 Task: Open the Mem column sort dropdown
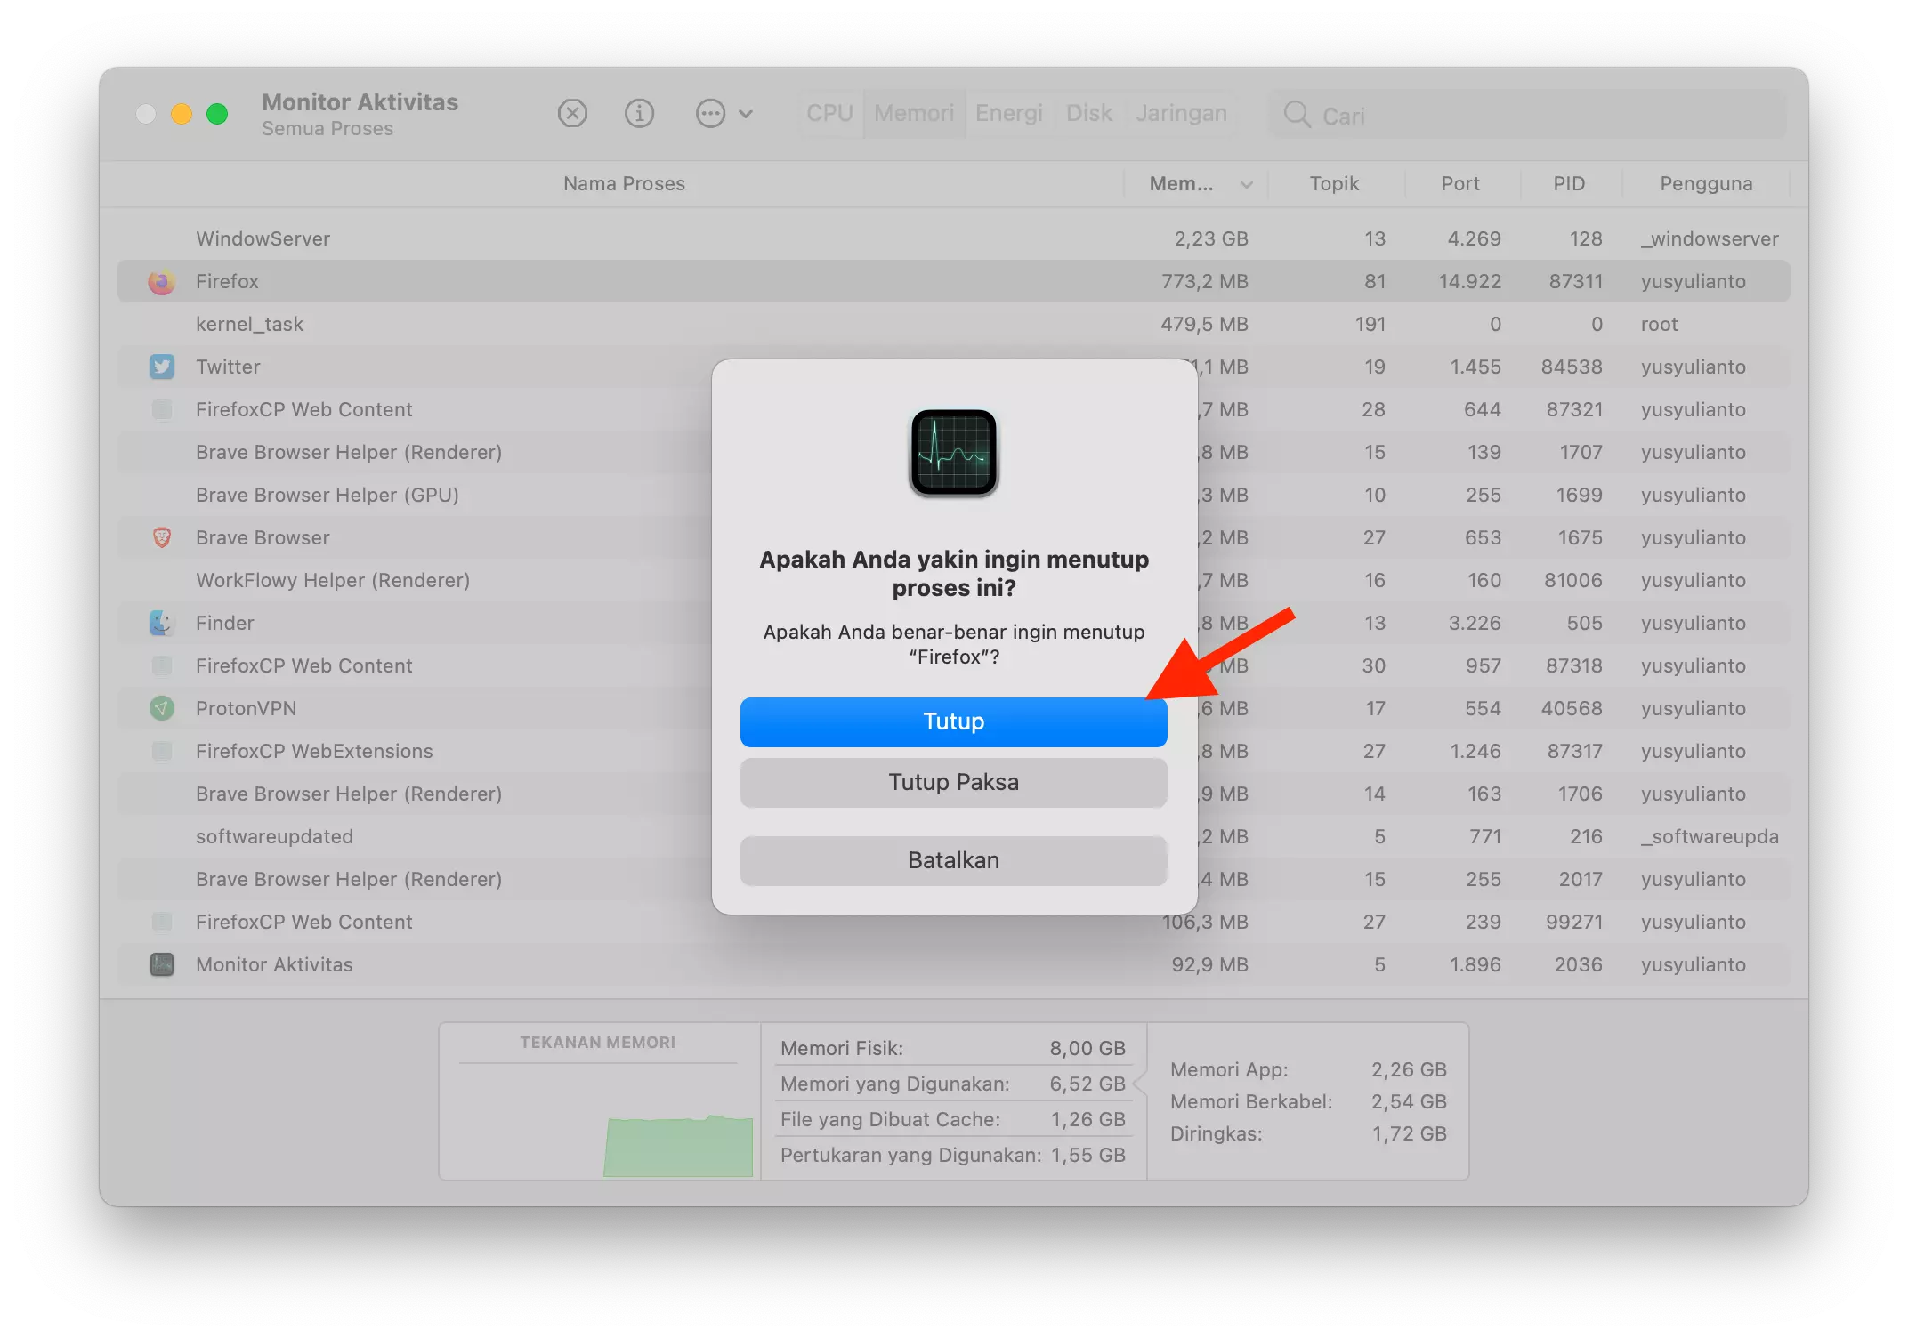[x=1245, y=184]
